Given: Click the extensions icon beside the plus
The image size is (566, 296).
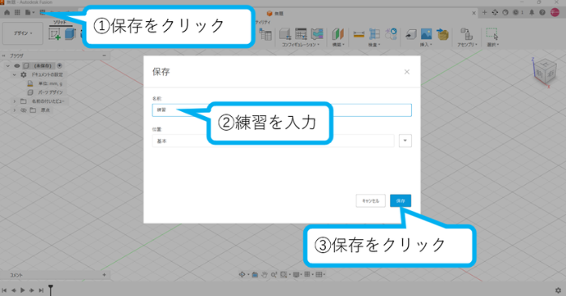Looking at the screenshot, I should point(495,13).
